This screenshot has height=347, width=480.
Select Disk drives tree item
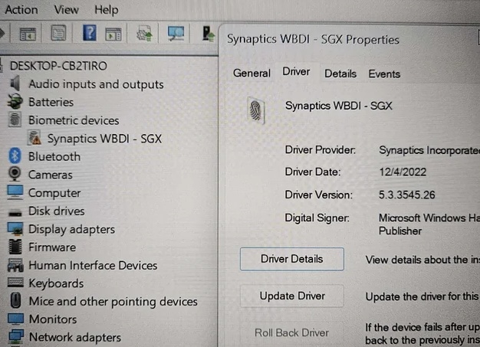[57, 211]
